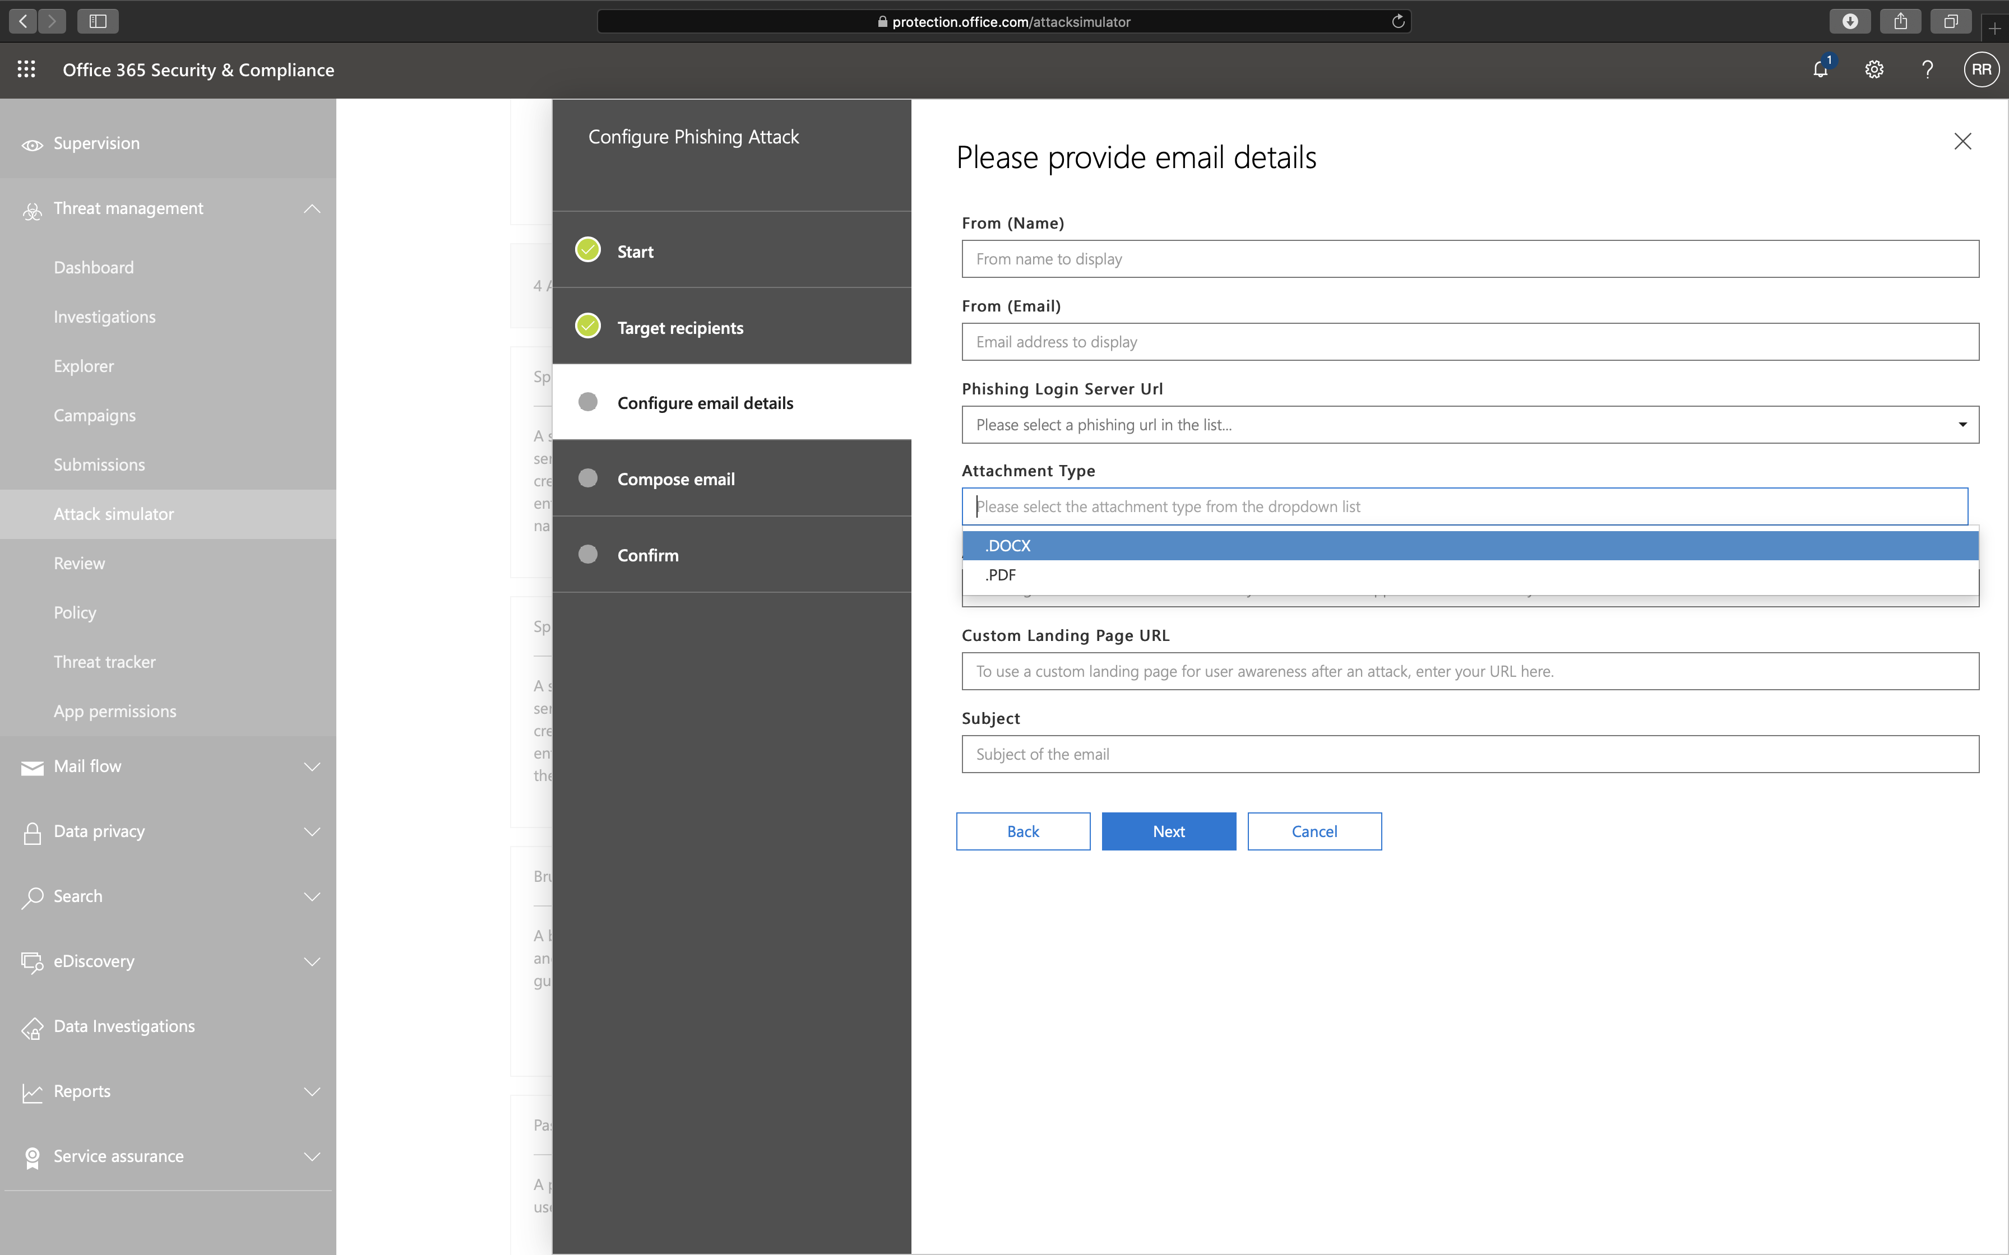The height and width of the screenshot is (1255, 2009).
Task: Close the email details panel
Action: (1962, 141)
